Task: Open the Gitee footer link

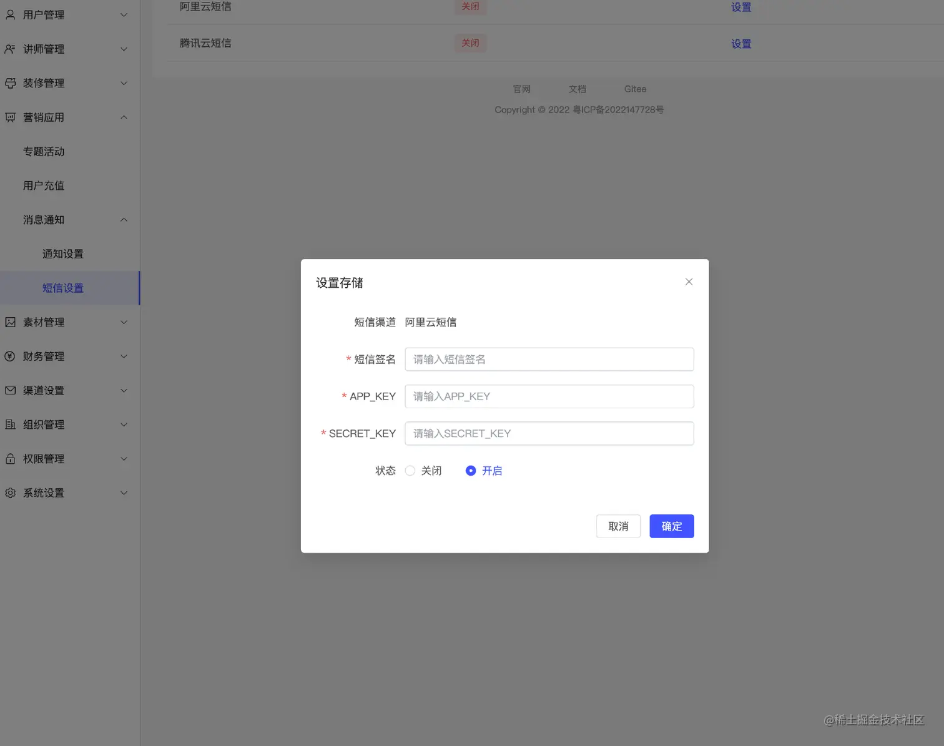Action: [635, 89]
